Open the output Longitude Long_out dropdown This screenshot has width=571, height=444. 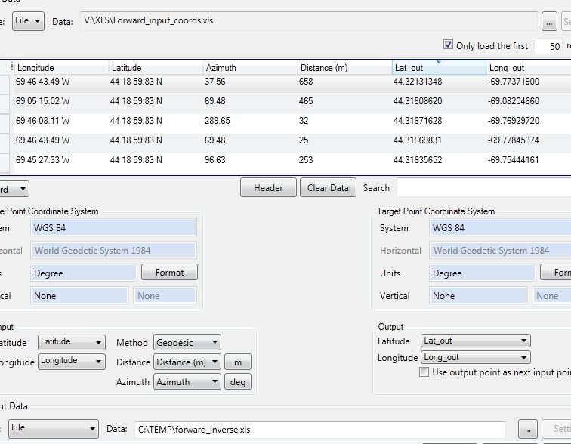coord(476,357)
